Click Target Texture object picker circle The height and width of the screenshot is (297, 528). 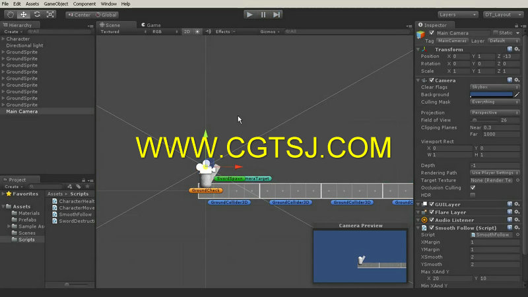click(517, 180)
